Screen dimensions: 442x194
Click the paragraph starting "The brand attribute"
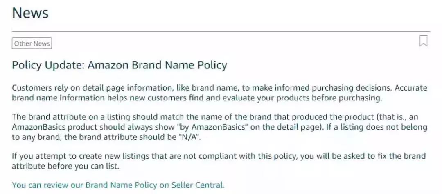pos(219,127)
